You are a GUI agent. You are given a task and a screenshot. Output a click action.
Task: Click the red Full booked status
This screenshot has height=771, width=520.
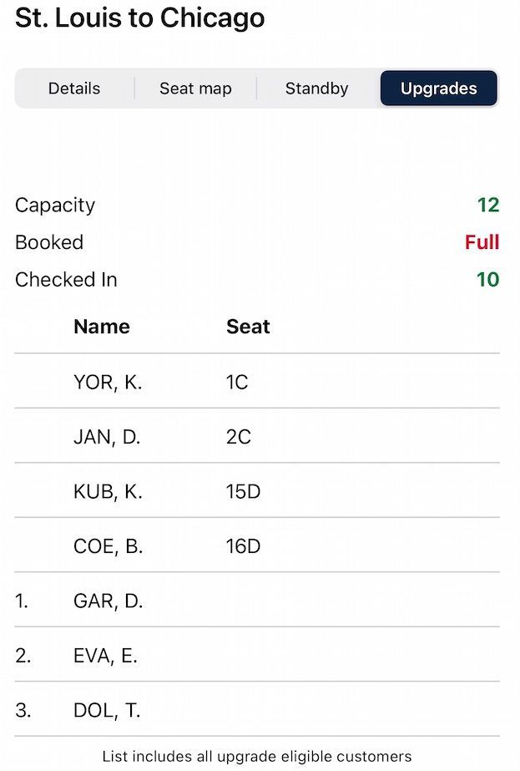pyautogui.click(x=482, y=242)
